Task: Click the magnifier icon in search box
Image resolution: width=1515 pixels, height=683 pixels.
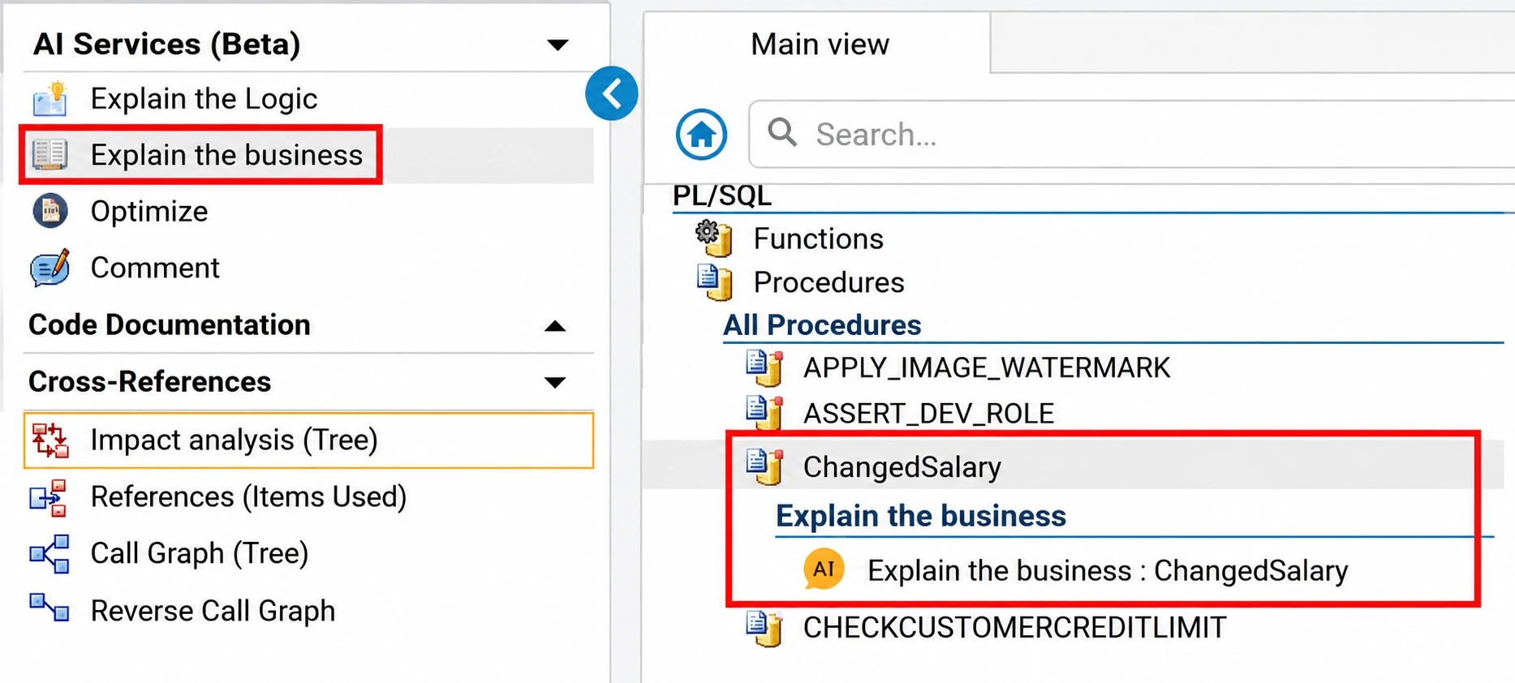Action: point(782,131)
